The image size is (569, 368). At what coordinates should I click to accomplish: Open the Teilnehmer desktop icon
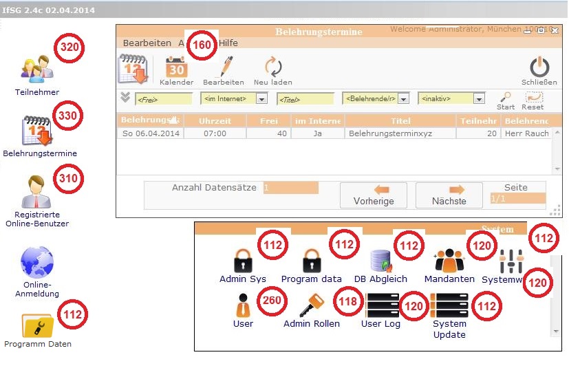pos(36,71)
